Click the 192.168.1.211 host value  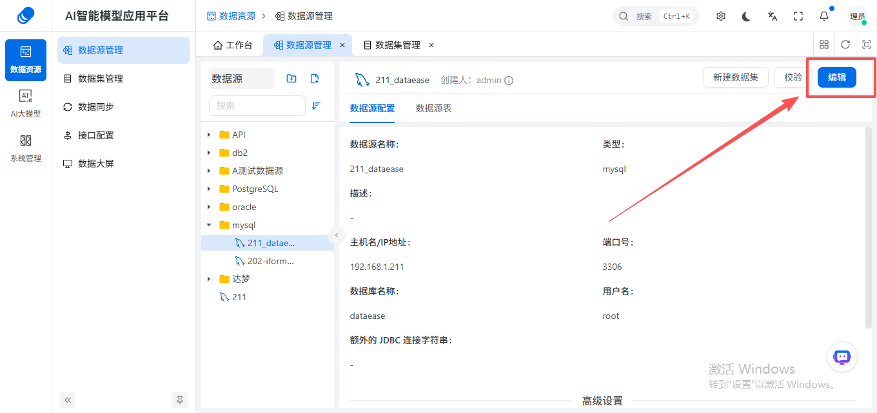coord(377,267)
